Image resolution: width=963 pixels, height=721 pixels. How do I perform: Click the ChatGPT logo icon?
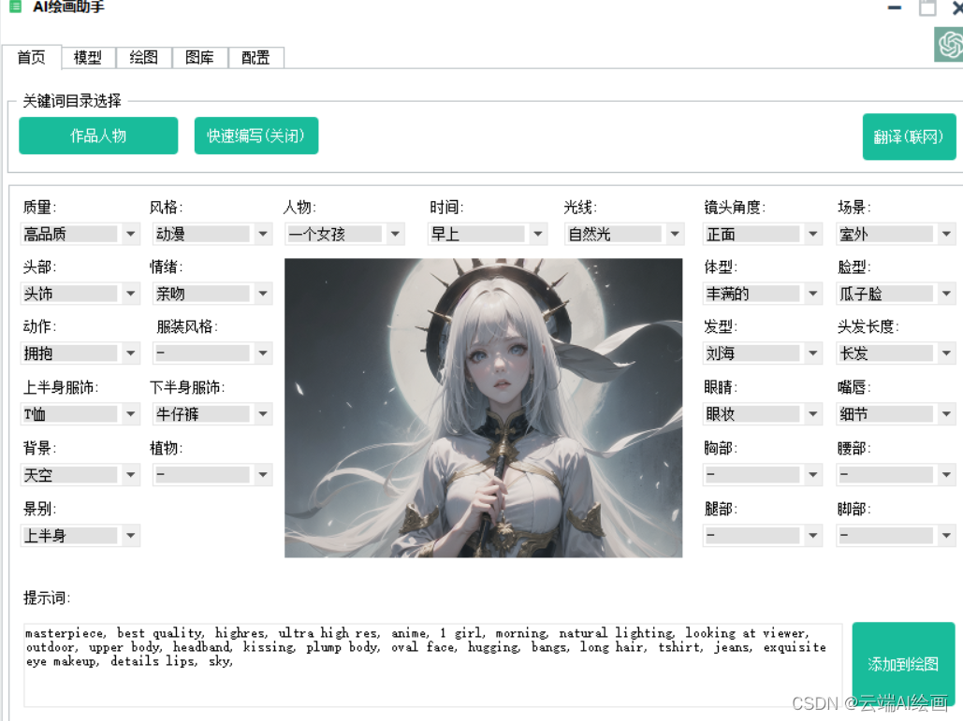[949, 44]
